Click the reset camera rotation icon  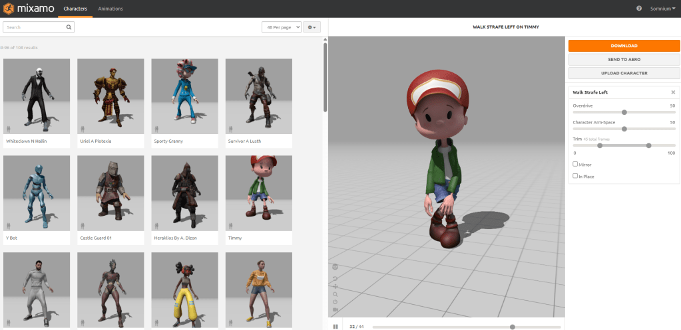(x=336, y=278)
